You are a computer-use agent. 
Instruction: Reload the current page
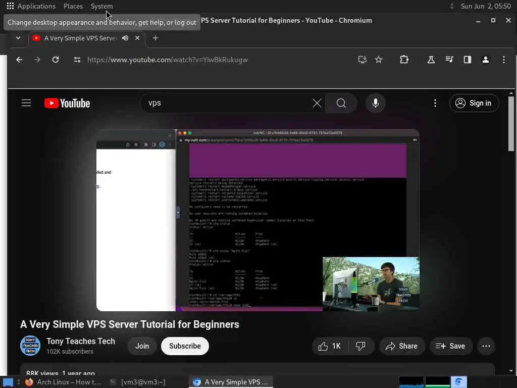(x=56, y=60)
